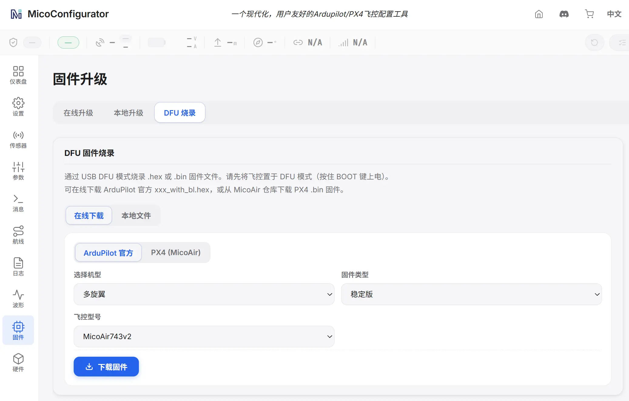
Task: Click the compass heading status icon
Action: click(258, 42)
